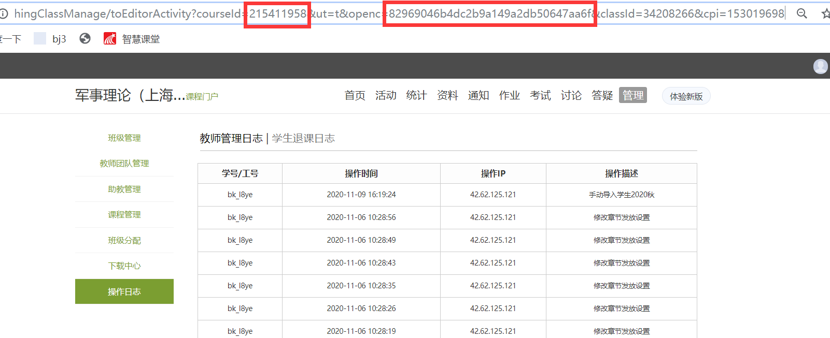Select timestamp 2020-11-06 10:28:43
The width and height of the screenshot is (830, 338).
[x=361, y=263]
